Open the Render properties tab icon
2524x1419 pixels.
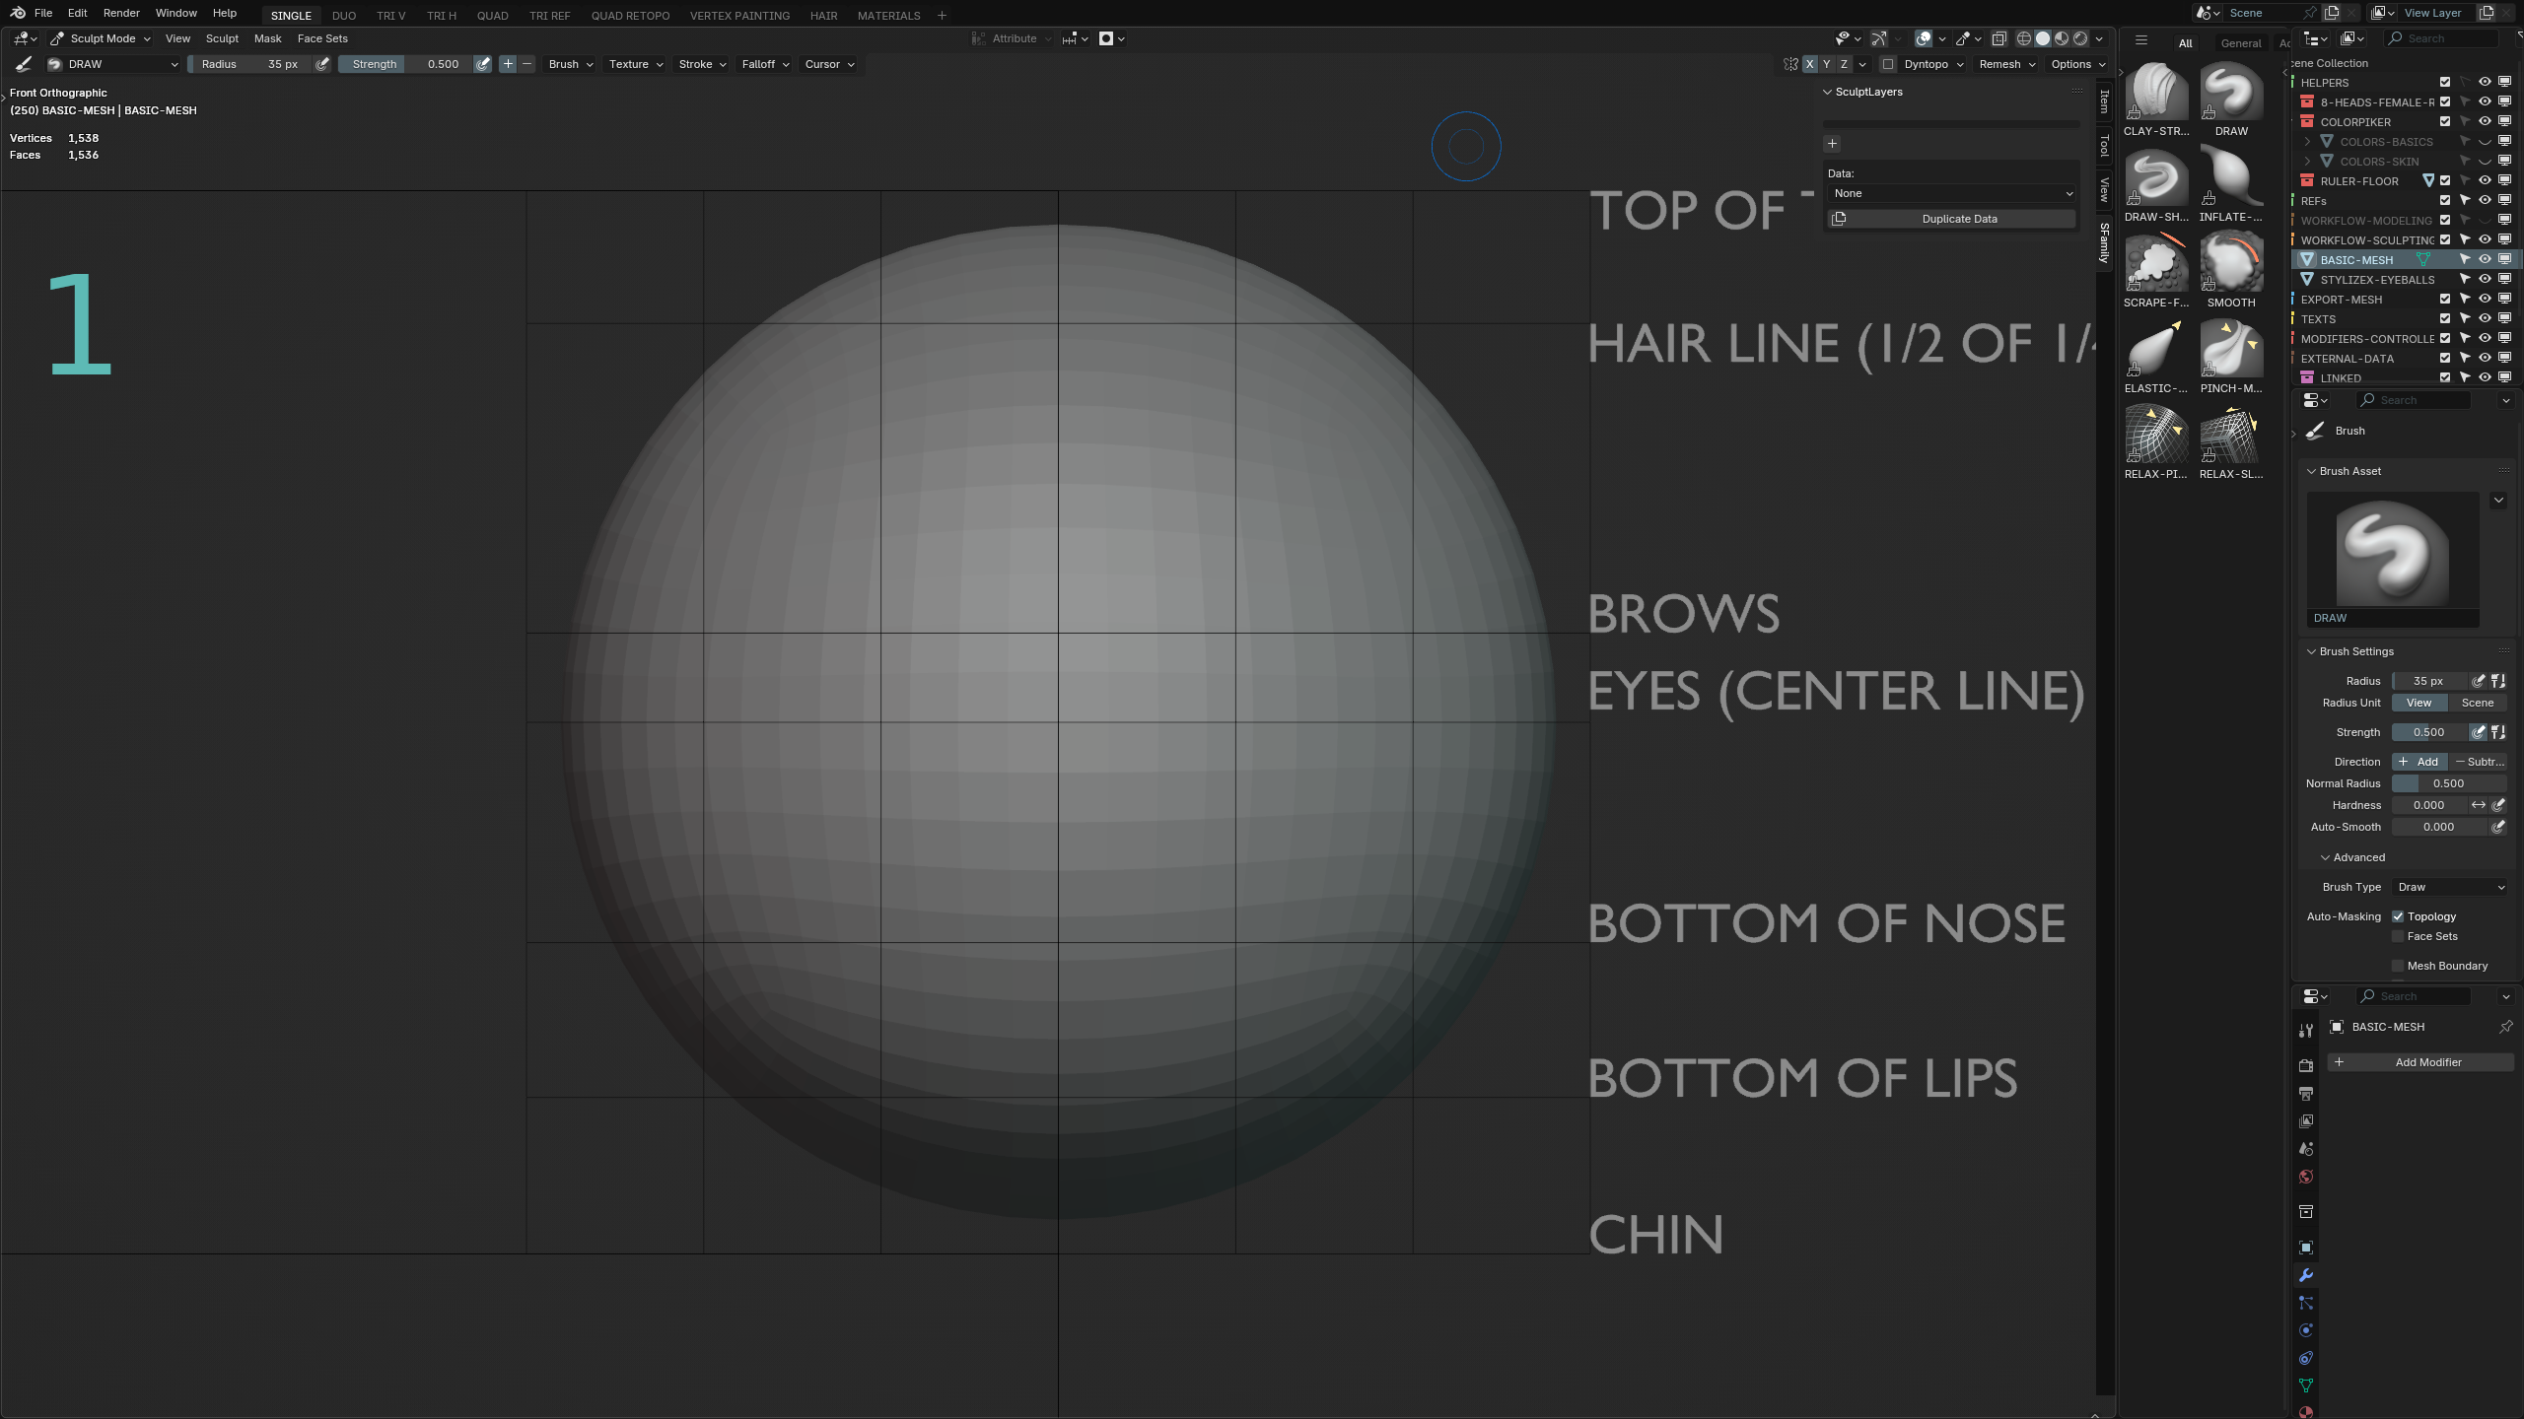coord(2306,1066)
